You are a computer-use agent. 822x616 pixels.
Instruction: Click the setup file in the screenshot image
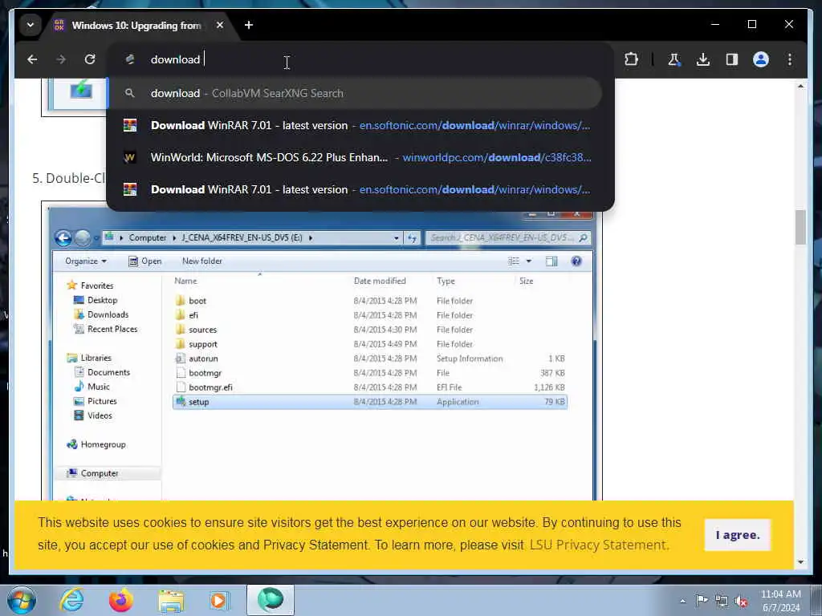tap(369, 402)
